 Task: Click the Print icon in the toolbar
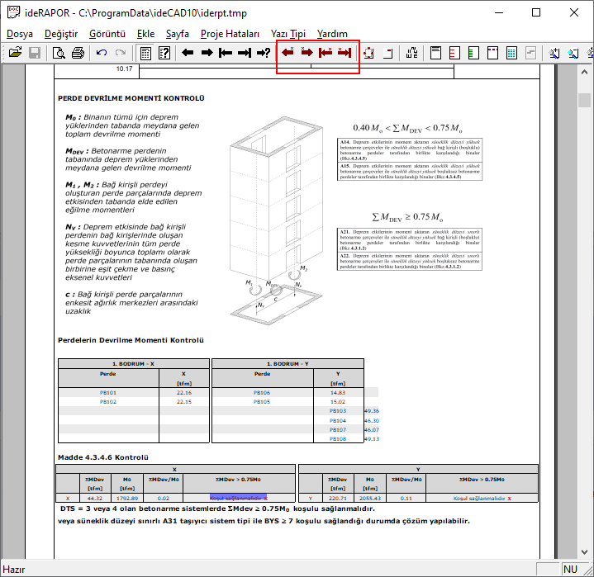(x=78, y=53)
